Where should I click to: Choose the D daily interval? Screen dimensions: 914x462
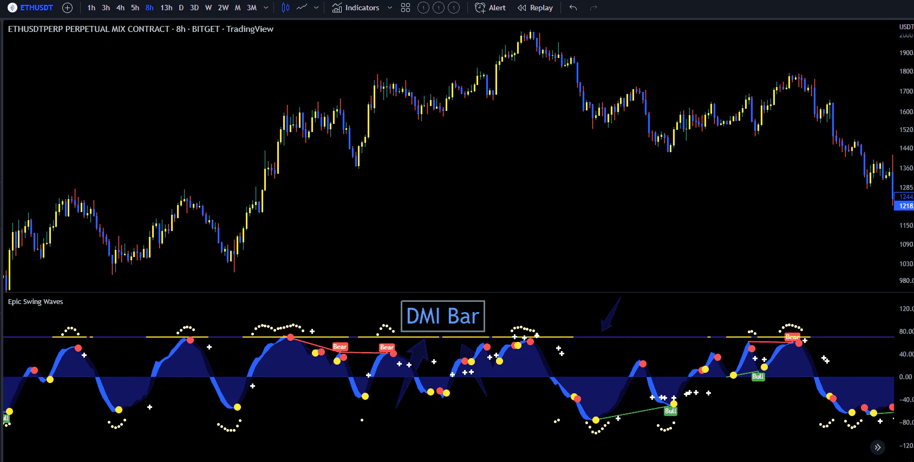tap(181, 8)
